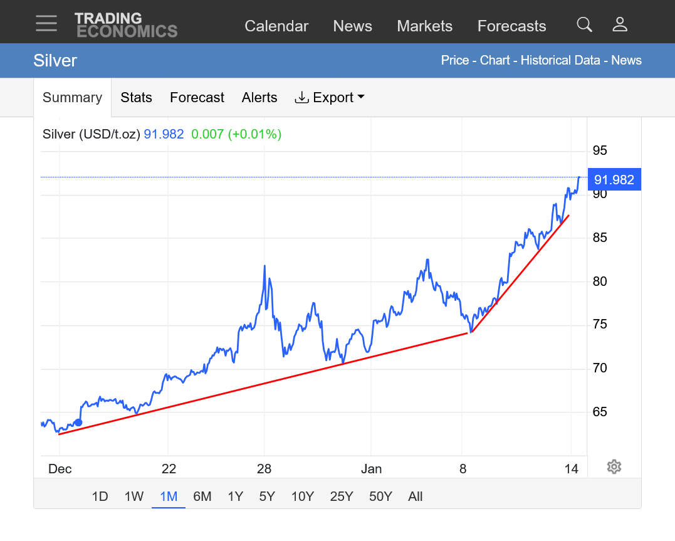Set chart range to All
Image resolution: width=675 pixels, height=541 pixels.
(415, 496)
